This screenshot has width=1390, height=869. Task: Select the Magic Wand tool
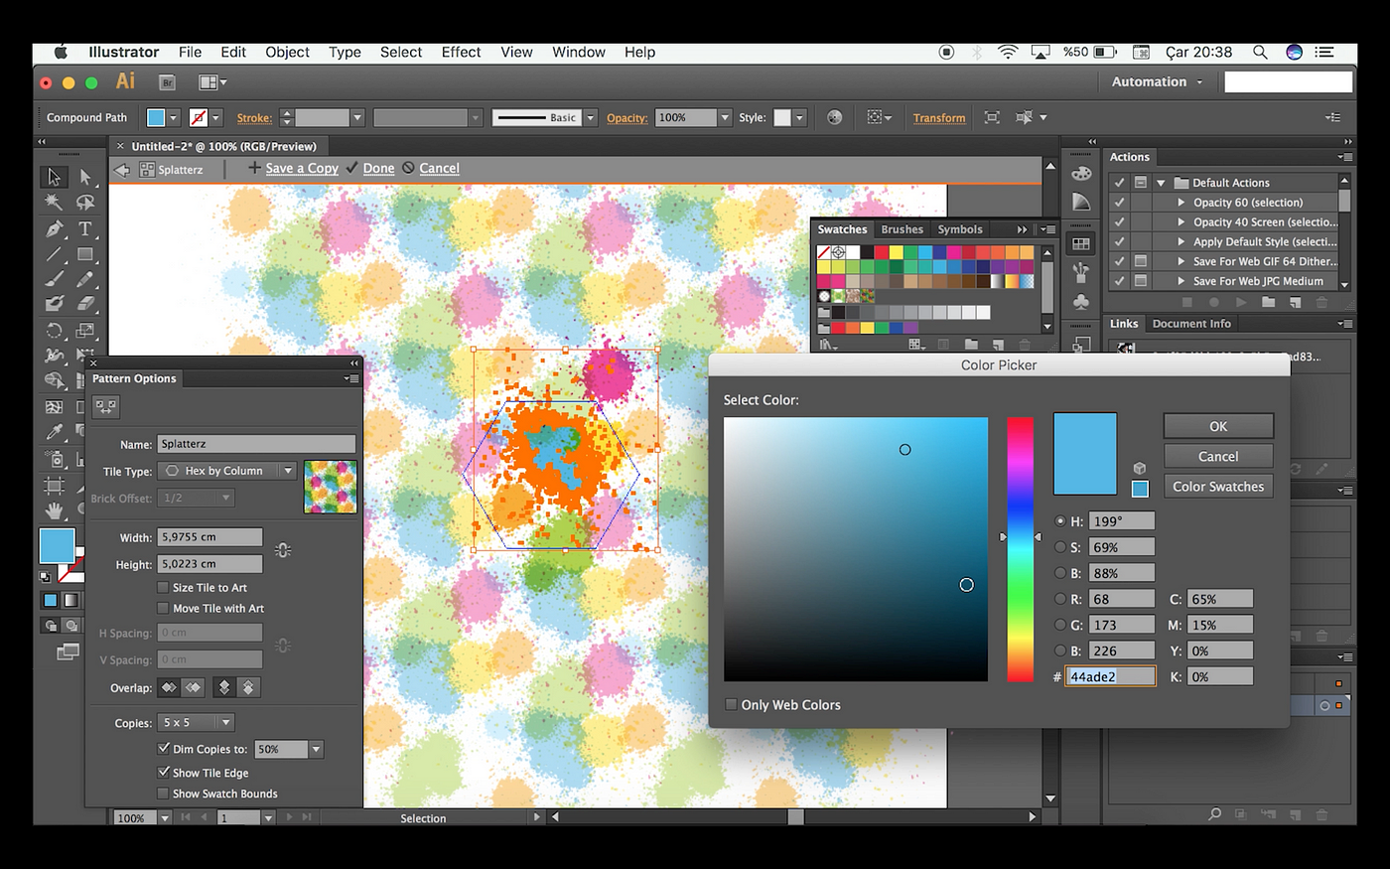(54, 203)
